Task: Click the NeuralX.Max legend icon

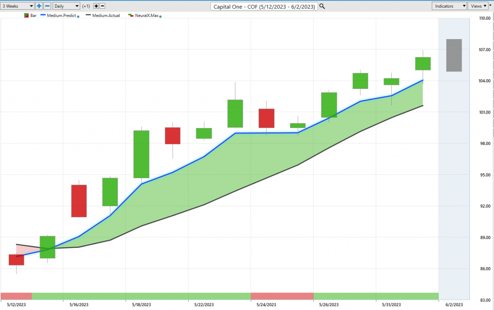Action: click(x=131, y=15)
